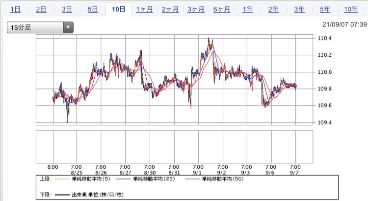Click the 109.4 price axis label
The height and width of the screenshot is (201, 368).
(325, 123)
